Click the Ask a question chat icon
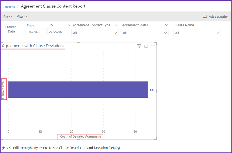The width and height of the screenshot is (232, 153). (205, 17)
